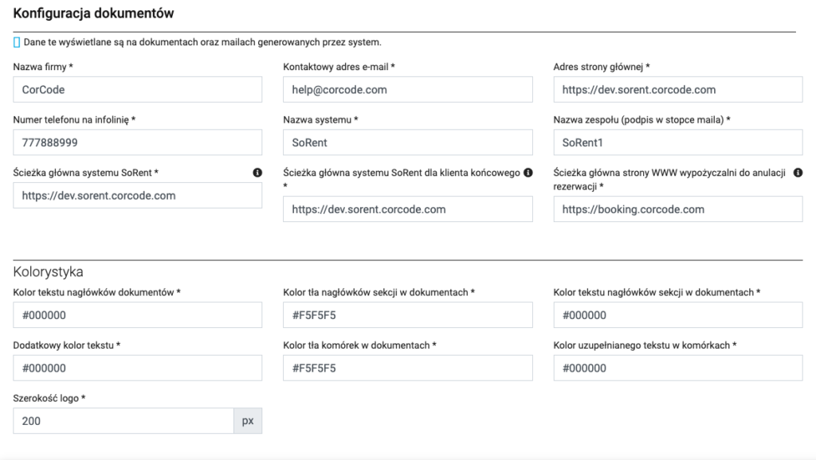Click the Ścieżka główna systemu SoRent input
This screenshot has height=460, width=816.
tap(138, 195)
